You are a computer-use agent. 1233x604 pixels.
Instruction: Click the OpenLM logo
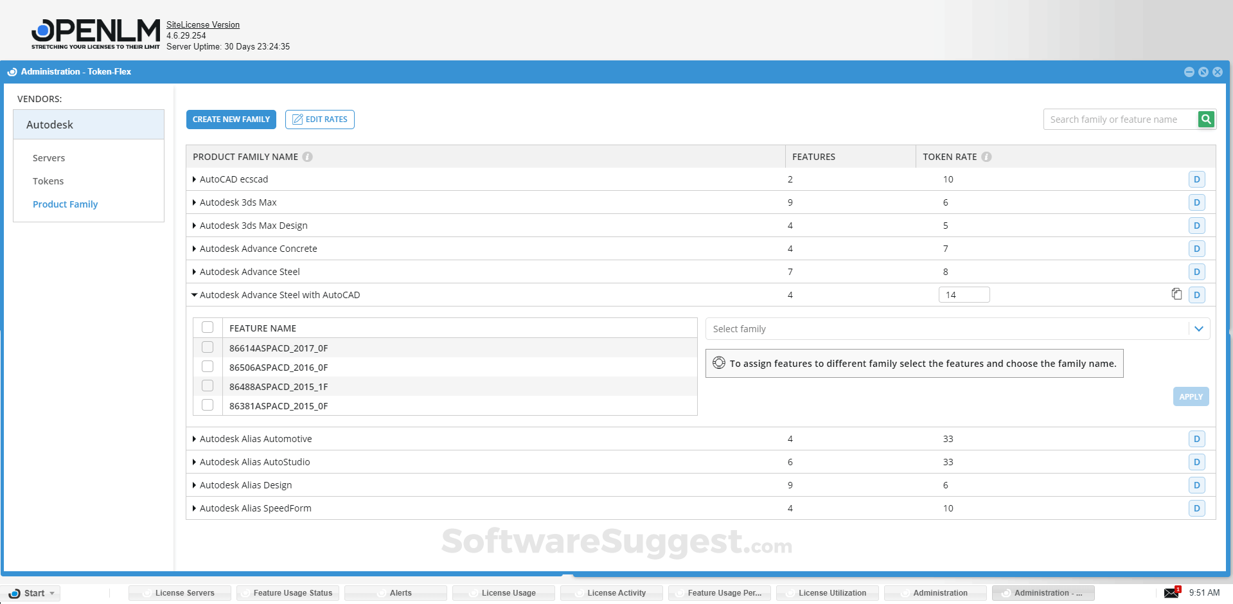tap(96, 34)
